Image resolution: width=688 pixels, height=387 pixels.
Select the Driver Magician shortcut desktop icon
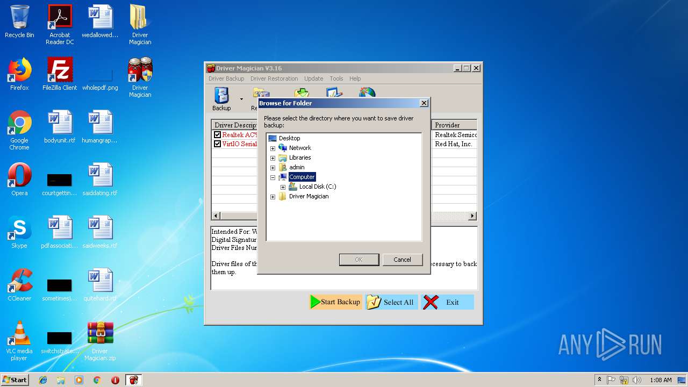coord(140,77)
